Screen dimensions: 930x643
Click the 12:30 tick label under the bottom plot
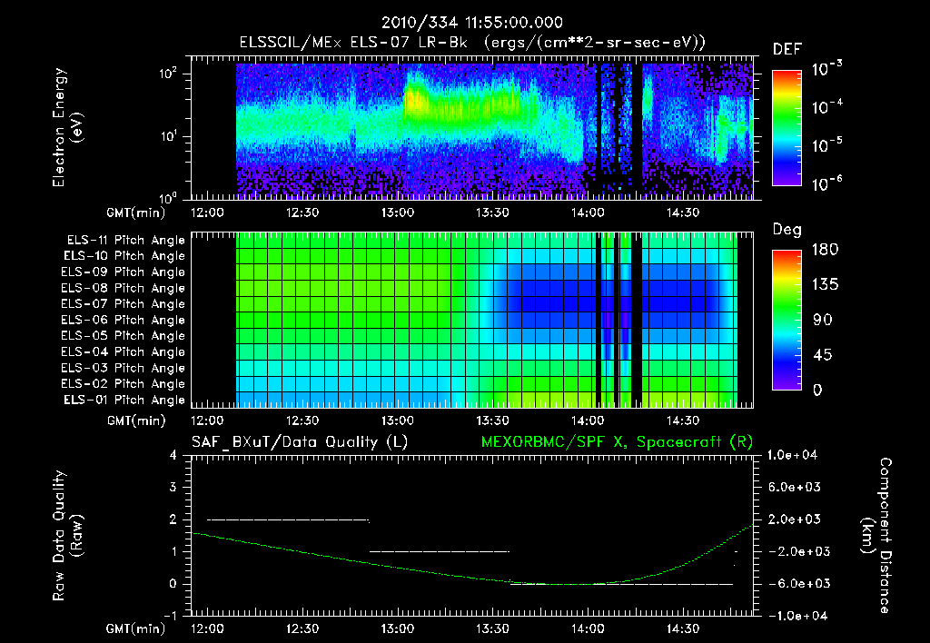(302, 628)
